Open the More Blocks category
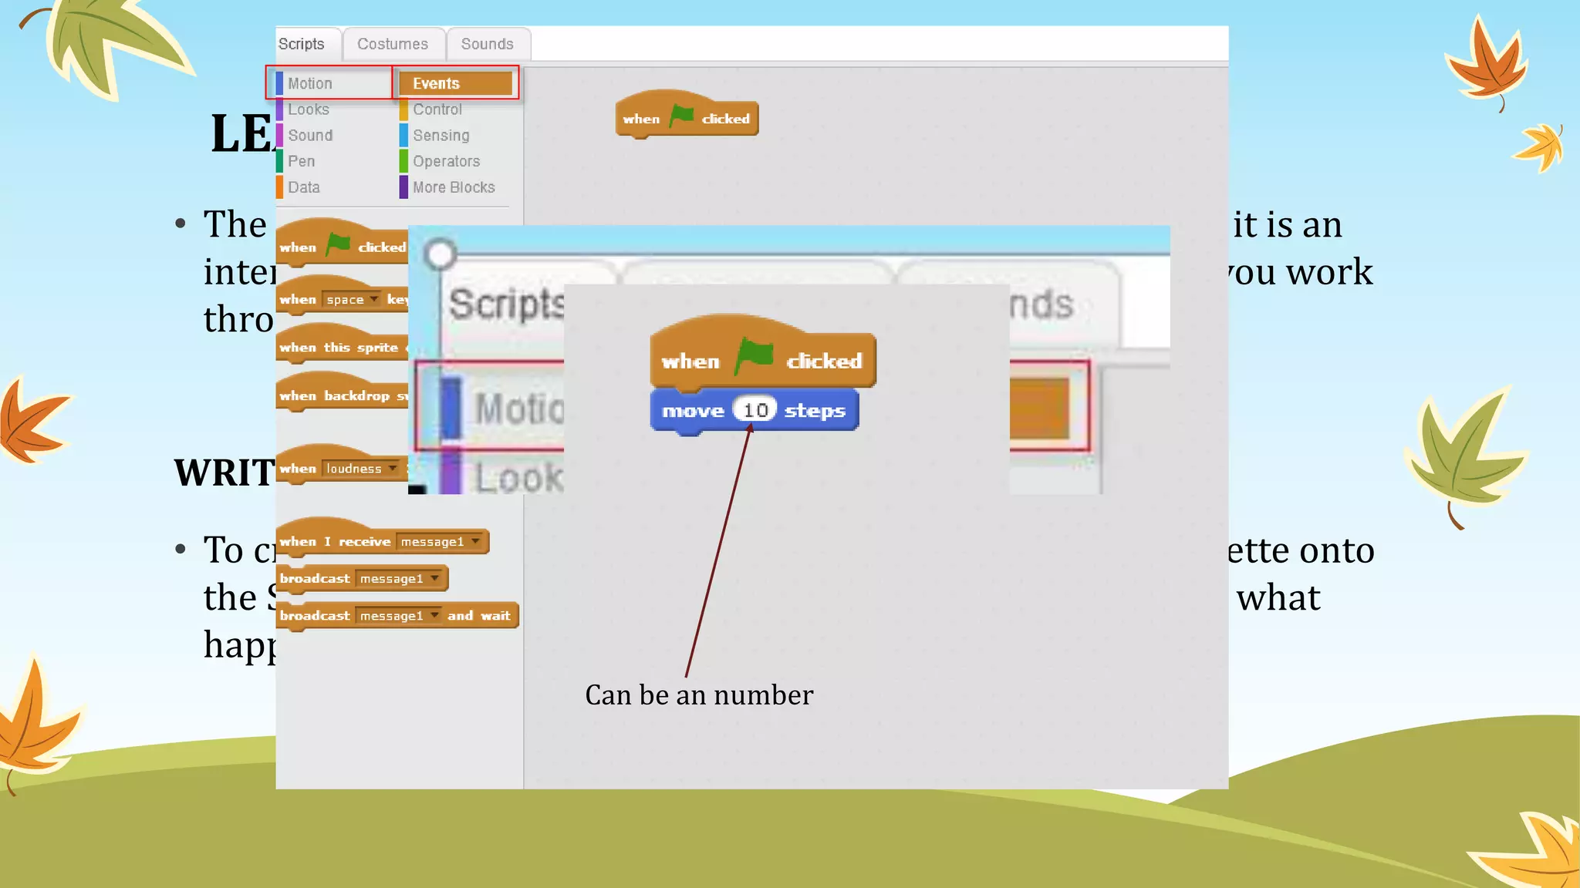This screenshot has width=1580, height=888. [454, 187]
